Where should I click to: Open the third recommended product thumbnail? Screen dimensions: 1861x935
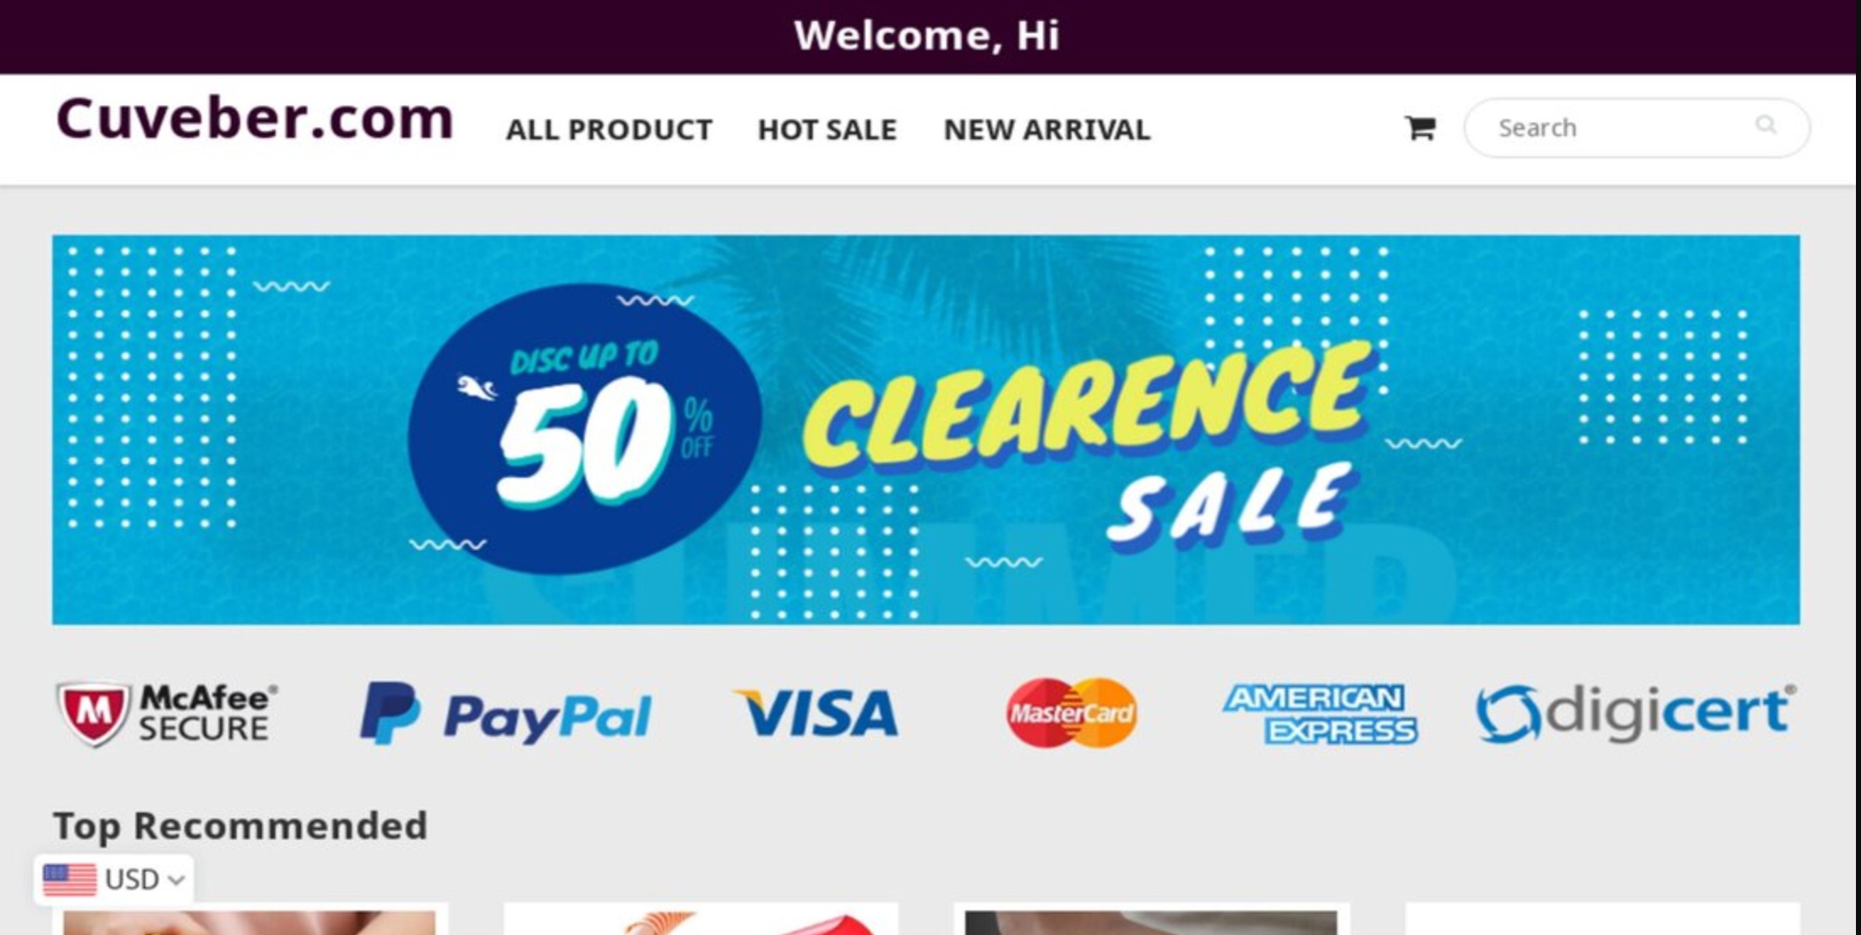coord(1151,921)
